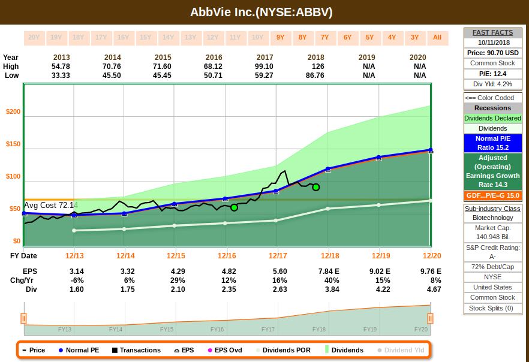Click the 12/13 FY date label
The width and height of the screenshot is (529, 362).
[74, 256]
